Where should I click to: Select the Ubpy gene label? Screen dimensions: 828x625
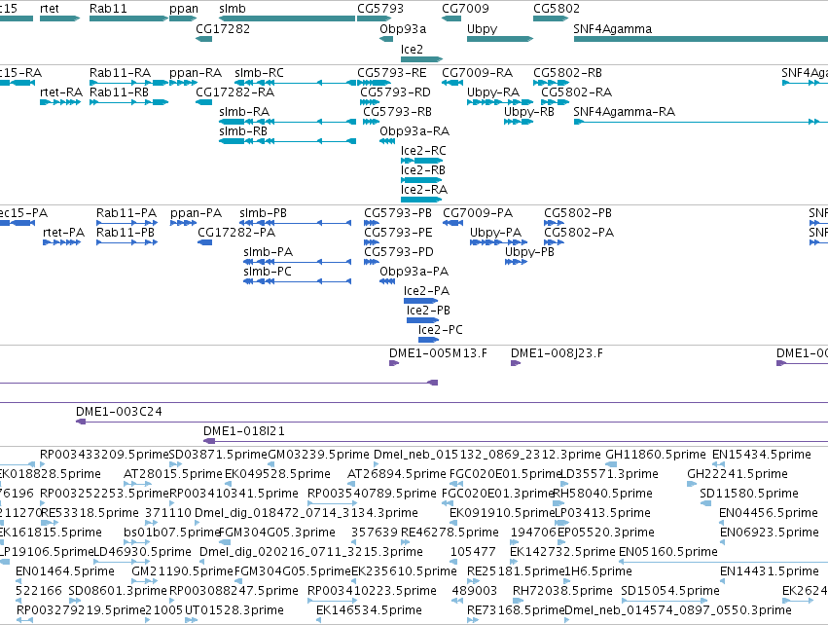483,29
